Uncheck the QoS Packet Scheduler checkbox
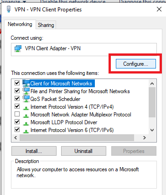Viewport: 166px width, 195px height. tap(17, 98)
